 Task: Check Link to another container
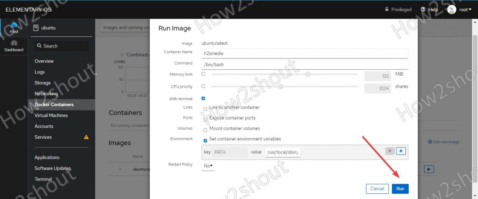(206, 109)
